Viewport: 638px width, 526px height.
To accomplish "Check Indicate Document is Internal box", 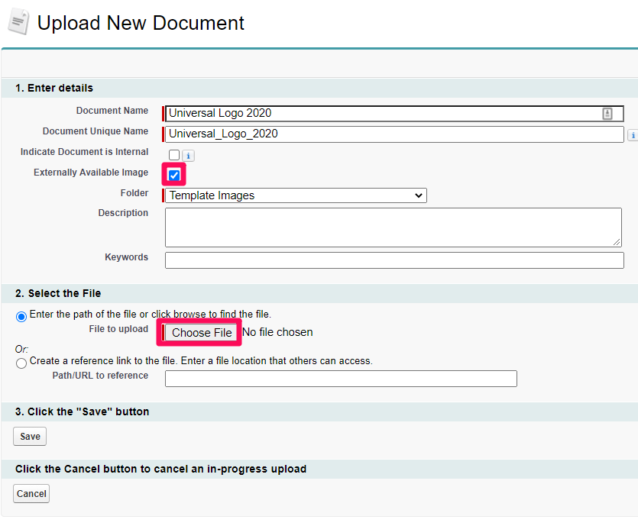I will point(174,155).
